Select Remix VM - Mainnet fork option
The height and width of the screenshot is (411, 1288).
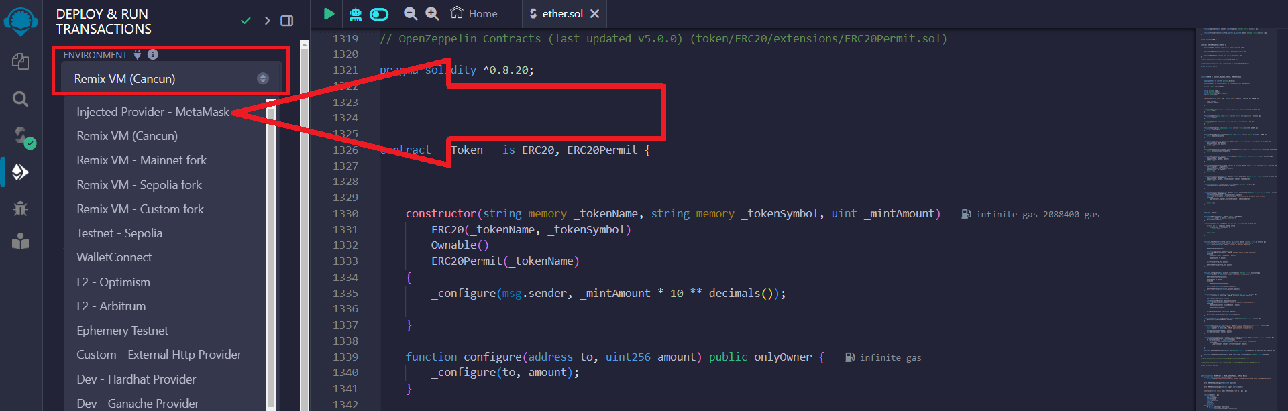tap(142, 160)
